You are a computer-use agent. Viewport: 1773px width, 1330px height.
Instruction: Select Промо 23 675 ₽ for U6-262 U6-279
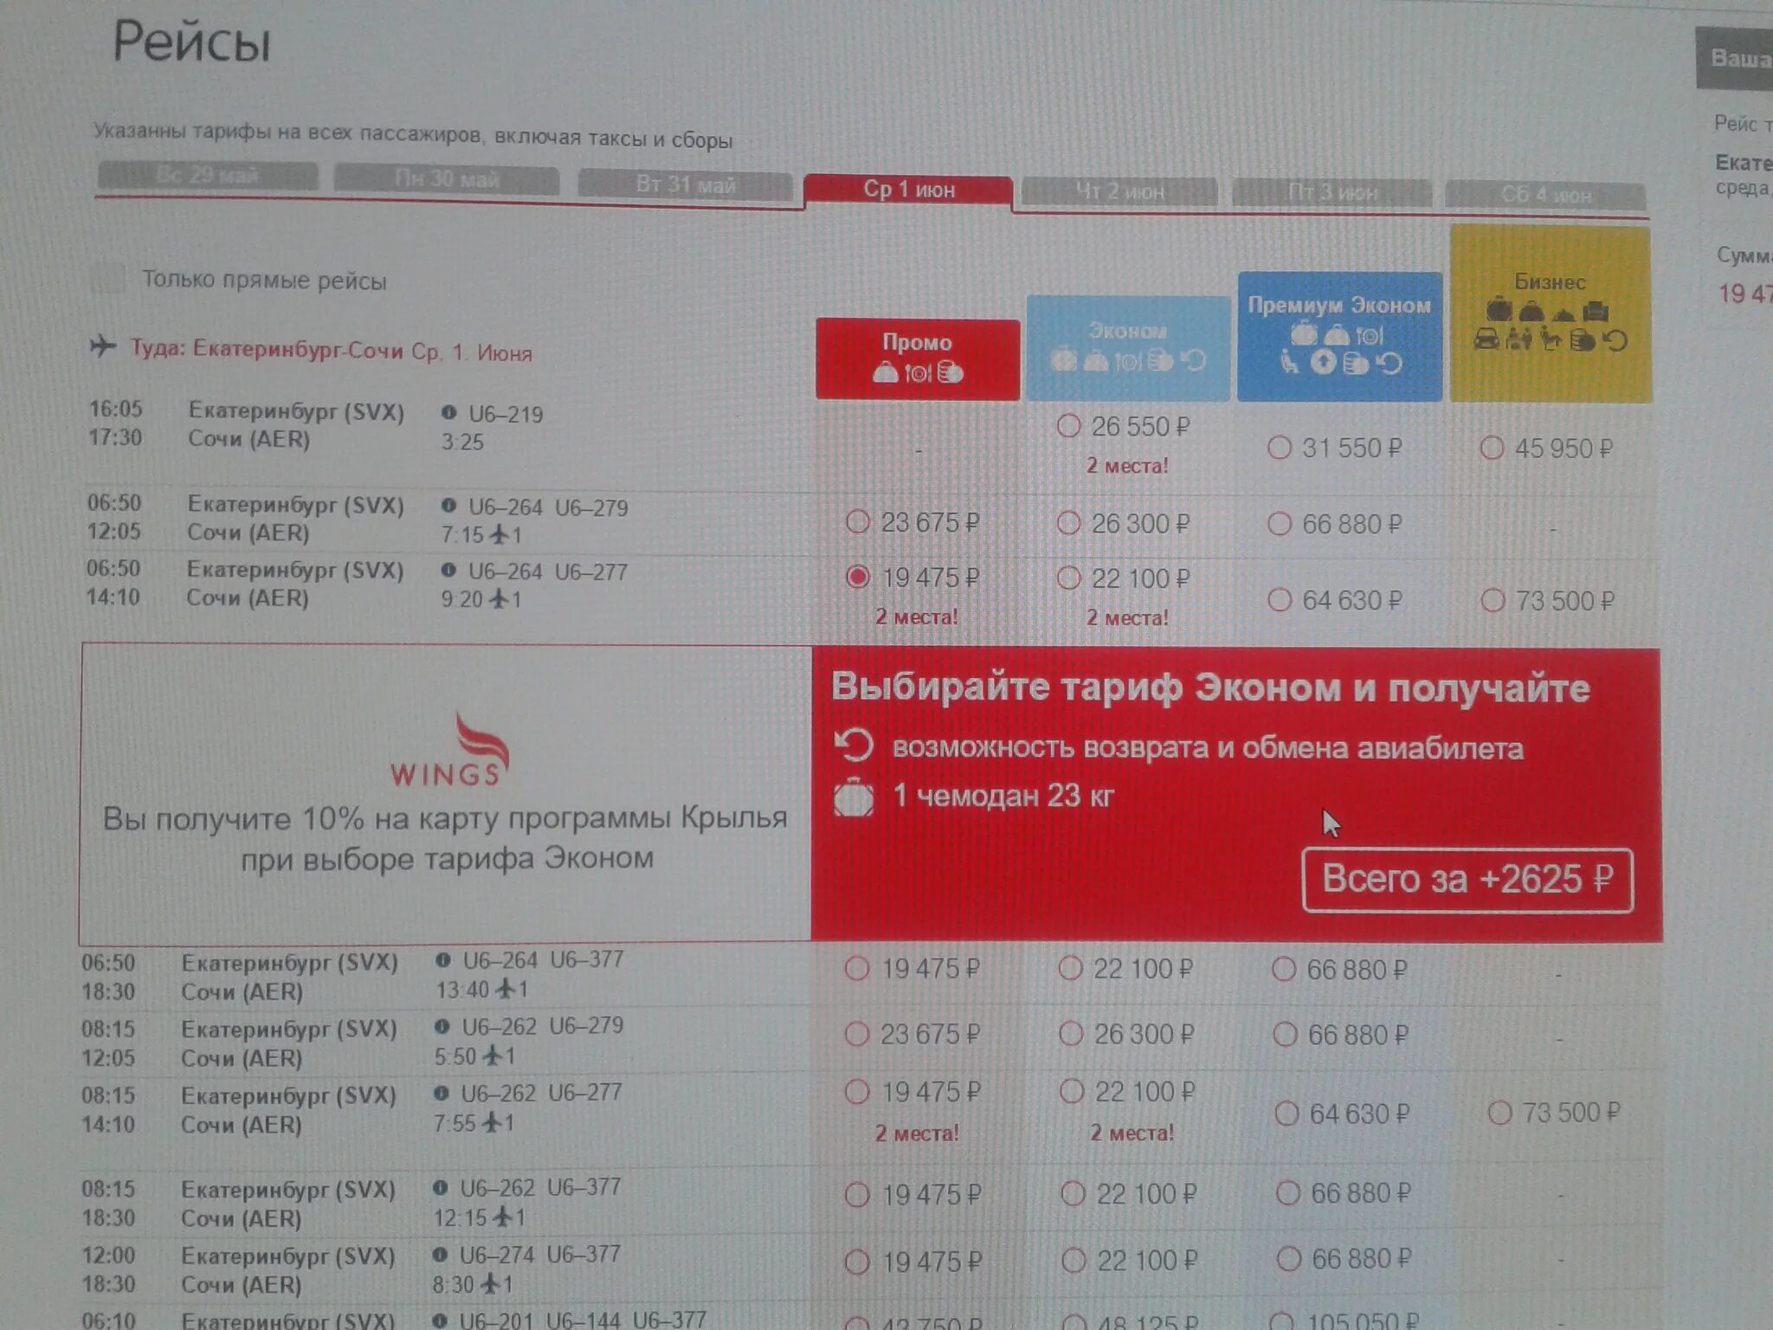(857, 1034)
